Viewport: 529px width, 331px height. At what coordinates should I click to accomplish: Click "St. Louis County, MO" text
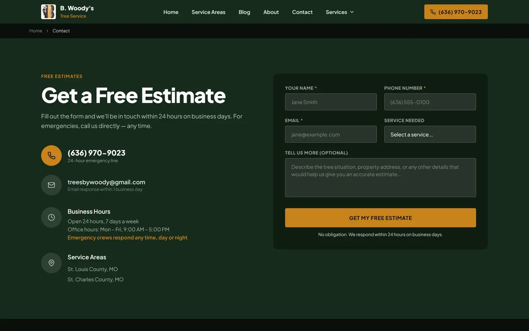coord(93,269)
